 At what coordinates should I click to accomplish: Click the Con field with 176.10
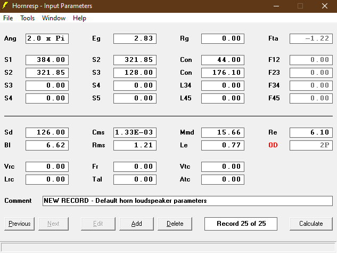pos(223,73)
